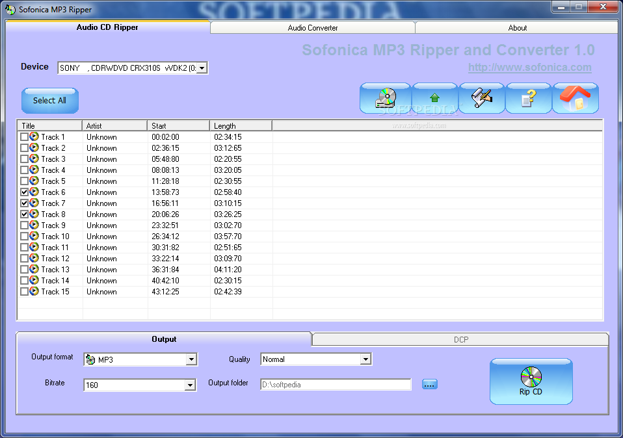This screenshot has width=623, height=438.
Task: Click the Track 13 media icon
Action: point(34,269)
